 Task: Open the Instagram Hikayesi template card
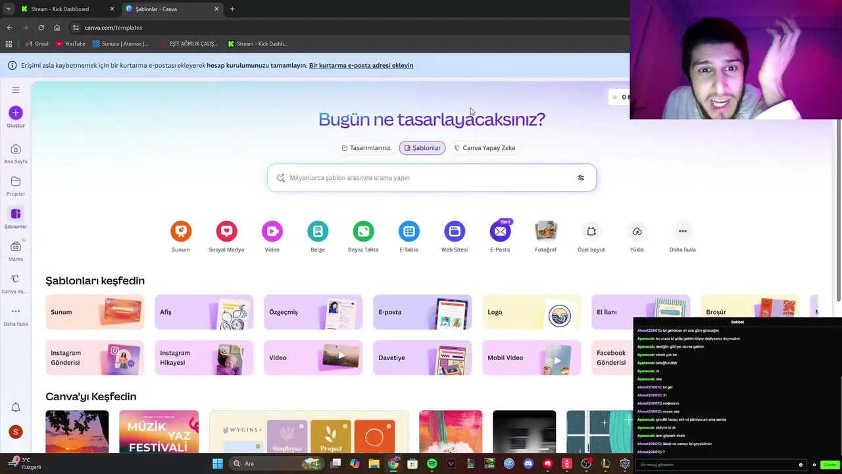click(x=204, y=357)
